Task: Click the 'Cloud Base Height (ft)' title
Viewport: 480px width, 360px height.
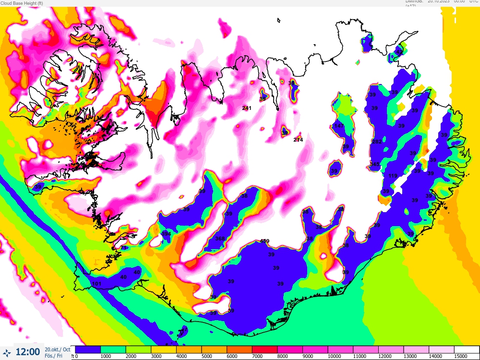Action: [x=22, y=3]
